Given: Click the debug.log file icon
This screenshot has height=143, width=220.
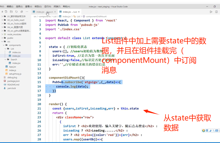Looking at the screenshot, I should tap(5, 77).
